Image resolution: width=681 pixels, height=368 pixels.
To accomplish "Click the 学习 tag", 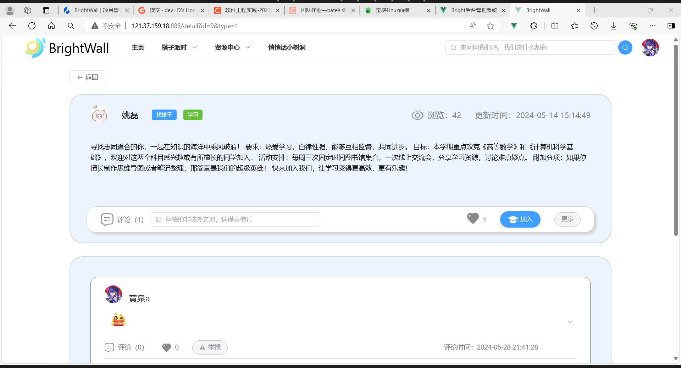I will coord(193,115).
